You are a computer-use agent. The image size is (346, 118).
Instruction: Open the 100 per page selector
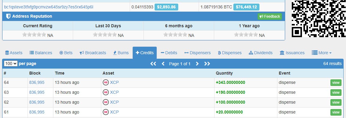pyautogui.click(x=10, y=64)
